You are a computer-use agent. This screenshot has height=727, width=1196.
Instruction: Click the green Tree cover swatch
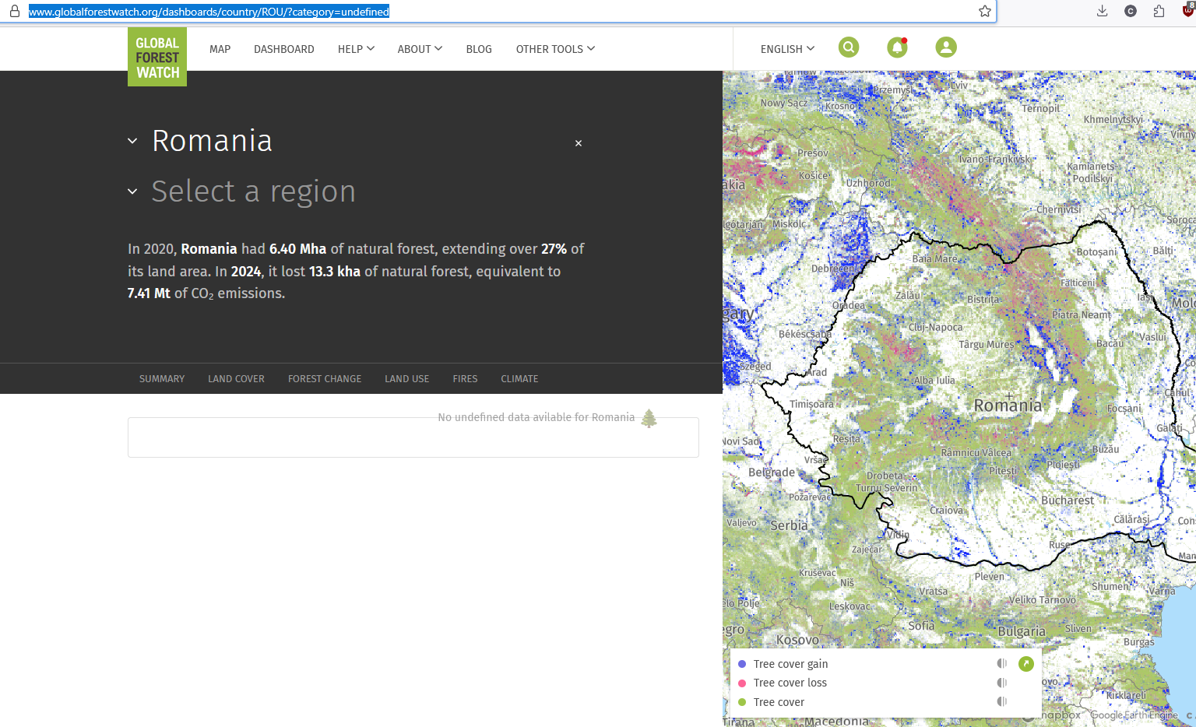[742, 702]
